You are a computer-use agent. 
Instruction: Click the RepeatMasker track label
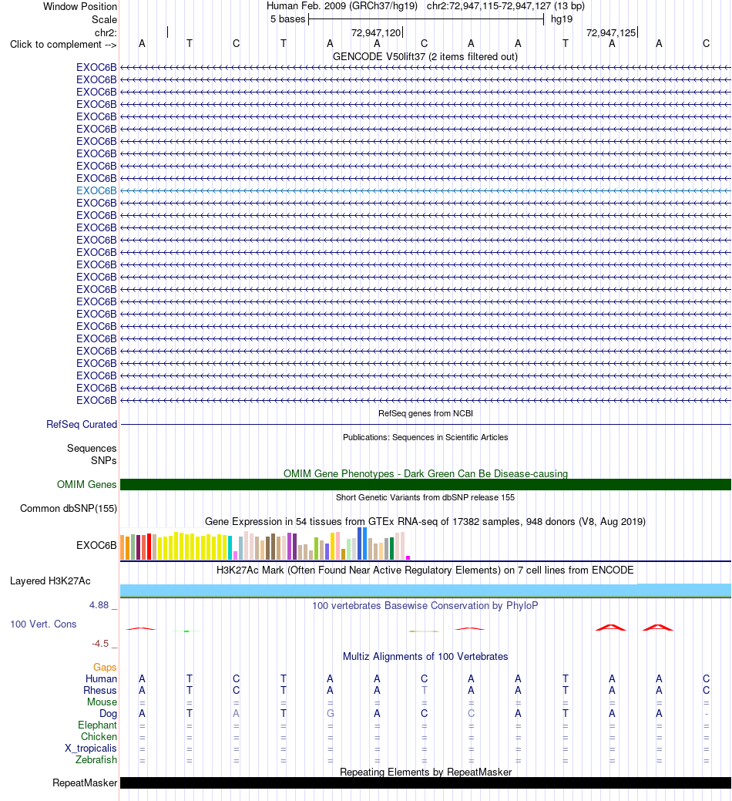click(85, 783)
